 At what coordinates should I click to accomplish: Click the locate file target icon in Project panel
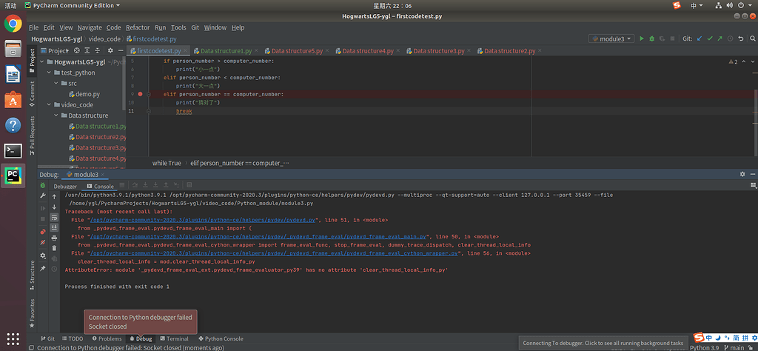pyautogui.click(x=76, y=51)
